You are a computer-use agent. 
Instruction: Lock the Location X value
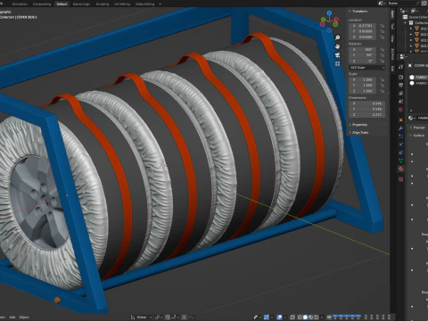tap(382, 26)
